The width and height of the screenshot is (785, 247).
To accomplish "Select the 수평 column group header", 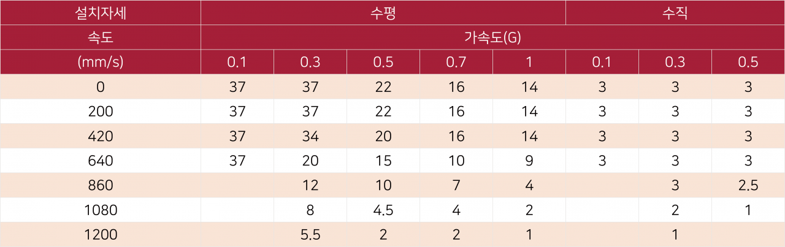I will 383,12.
